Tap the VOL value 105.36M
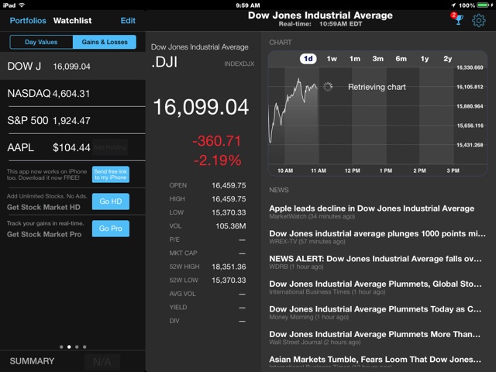 231,226
